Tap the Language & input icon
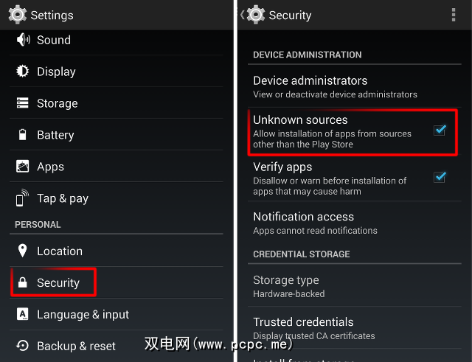The width and height of the screenshot is (472, 362). 23,314
